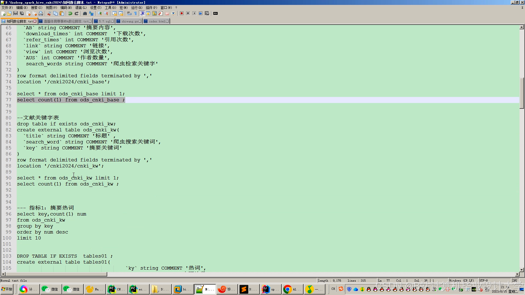Open the 插件(P) menu
Image resolution: width=525 pixels, height=295 pixels.
[151, 8]
